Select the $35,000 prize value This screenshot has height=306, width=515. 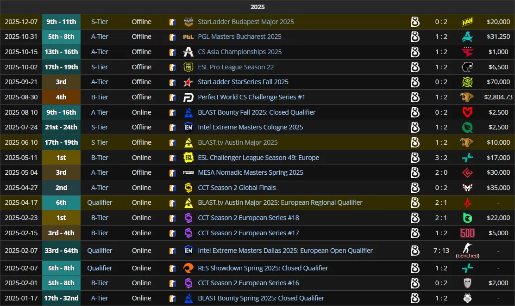[x=498, y=188]
